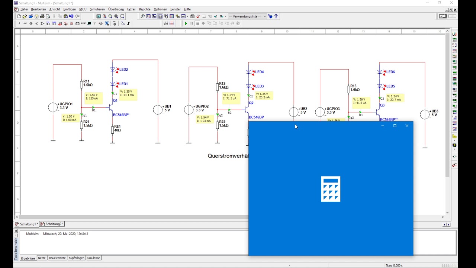Click the Save file toolbar icon

click(x=36, y=16)
